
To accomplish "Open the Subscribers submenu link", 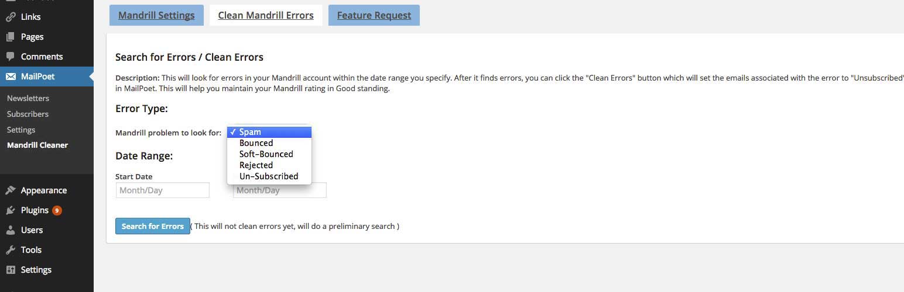I will coord(28,114).
